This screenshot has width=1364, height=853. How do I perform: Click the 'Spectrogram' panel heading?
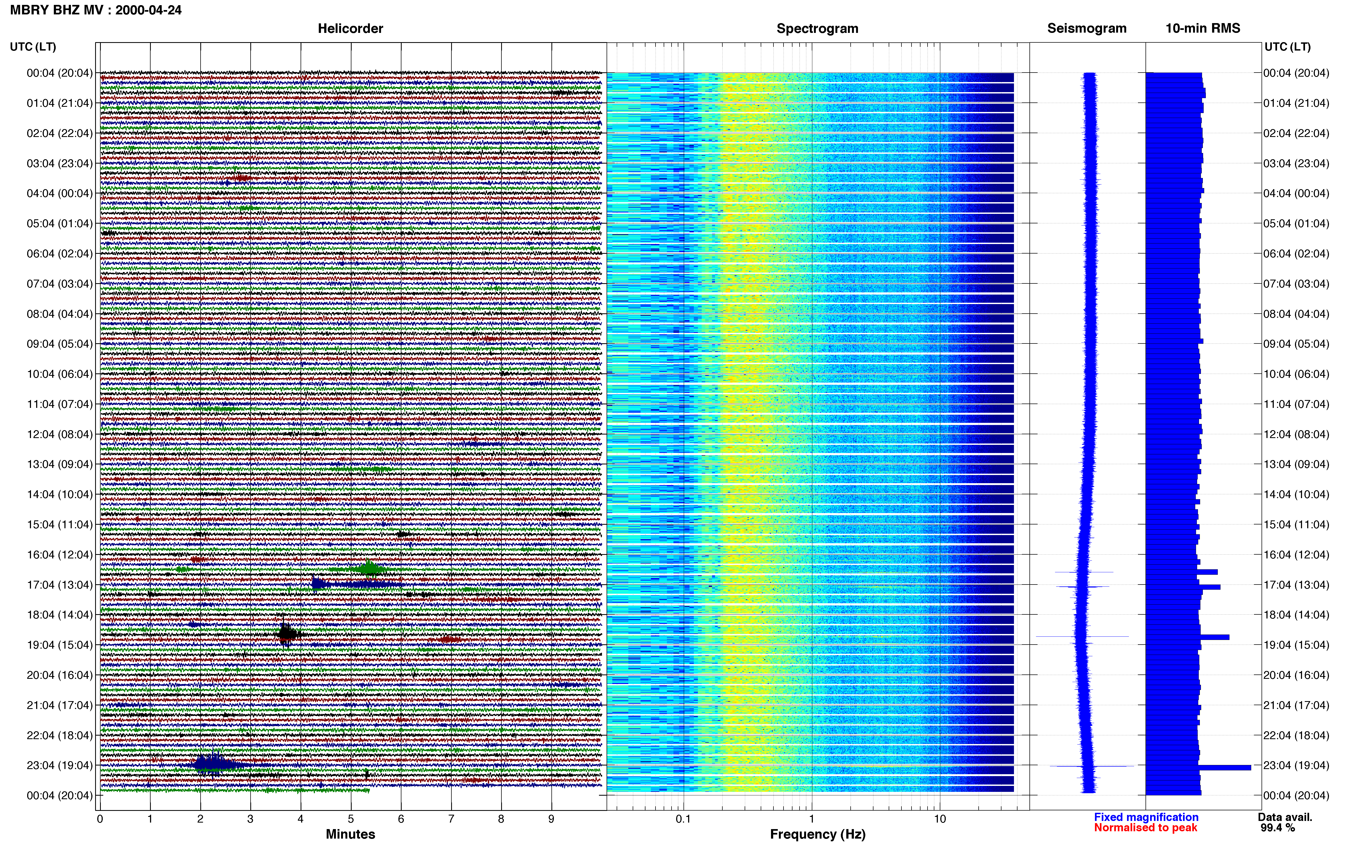point(817,28)
